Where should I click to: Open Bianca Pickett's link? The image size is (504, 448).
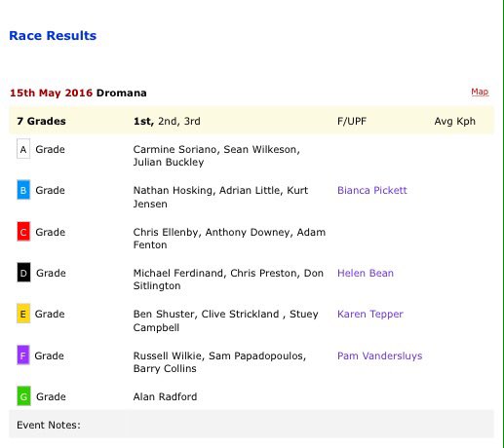point(372,190)
